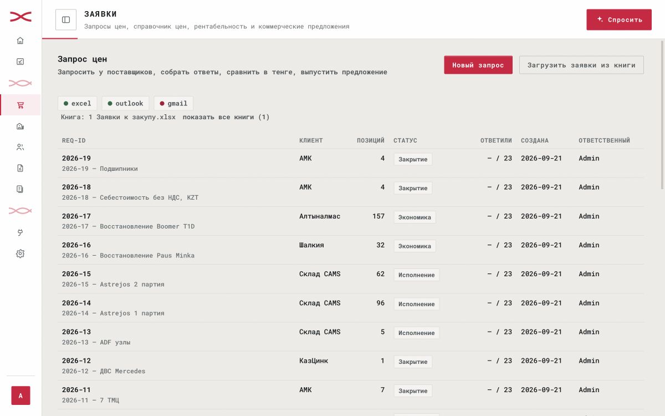Screen dimensions: 665x416
Task: Open request 2026-17 Восстановление Boomer T1D
Action: point(351,221)
